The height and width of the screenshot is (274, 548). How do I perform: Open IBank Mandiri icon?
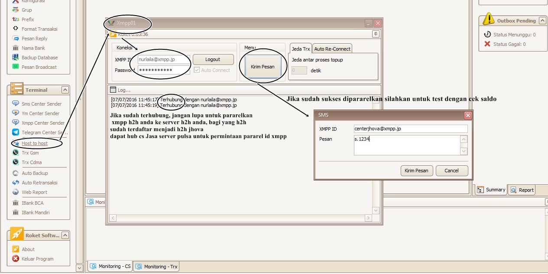(16, 213)
